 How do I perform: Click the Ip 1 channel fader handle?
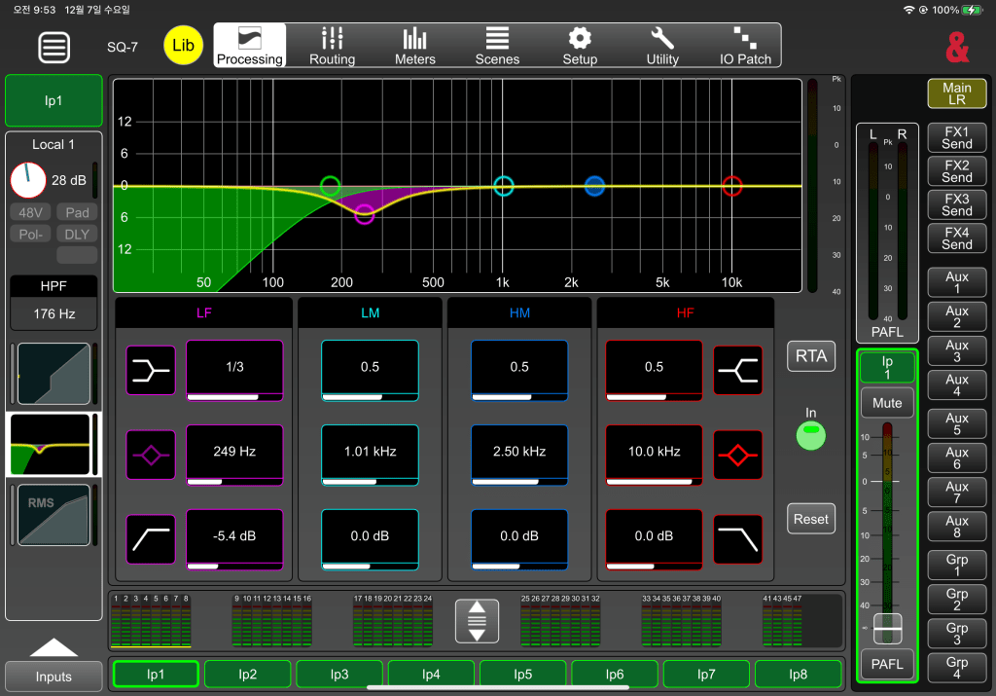pos(886,628)
